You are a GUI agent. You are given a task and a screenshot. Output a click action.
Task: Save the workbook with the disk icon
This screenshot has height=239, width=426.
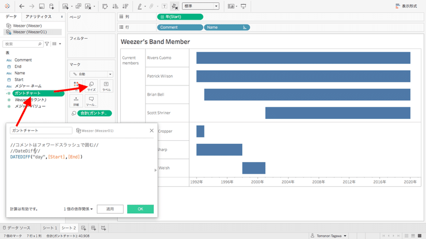click(42, 6)
